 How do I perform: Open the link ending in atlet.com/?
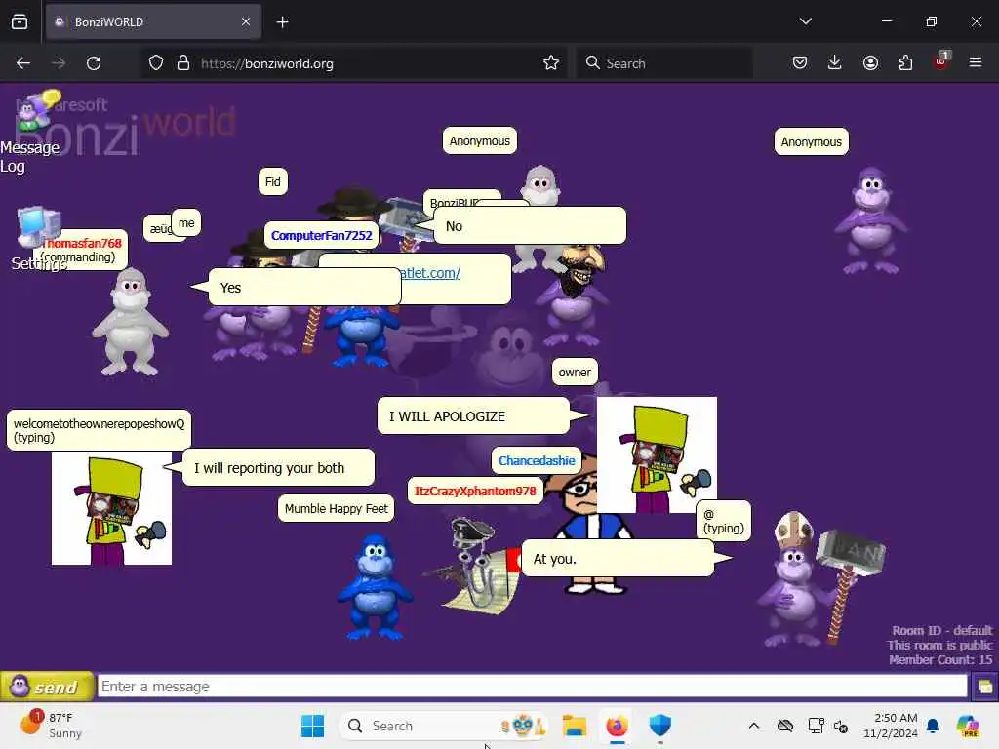point(429,273)
